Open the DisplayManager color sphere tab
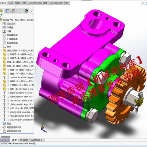147x147 pixels. click(26, 11)
